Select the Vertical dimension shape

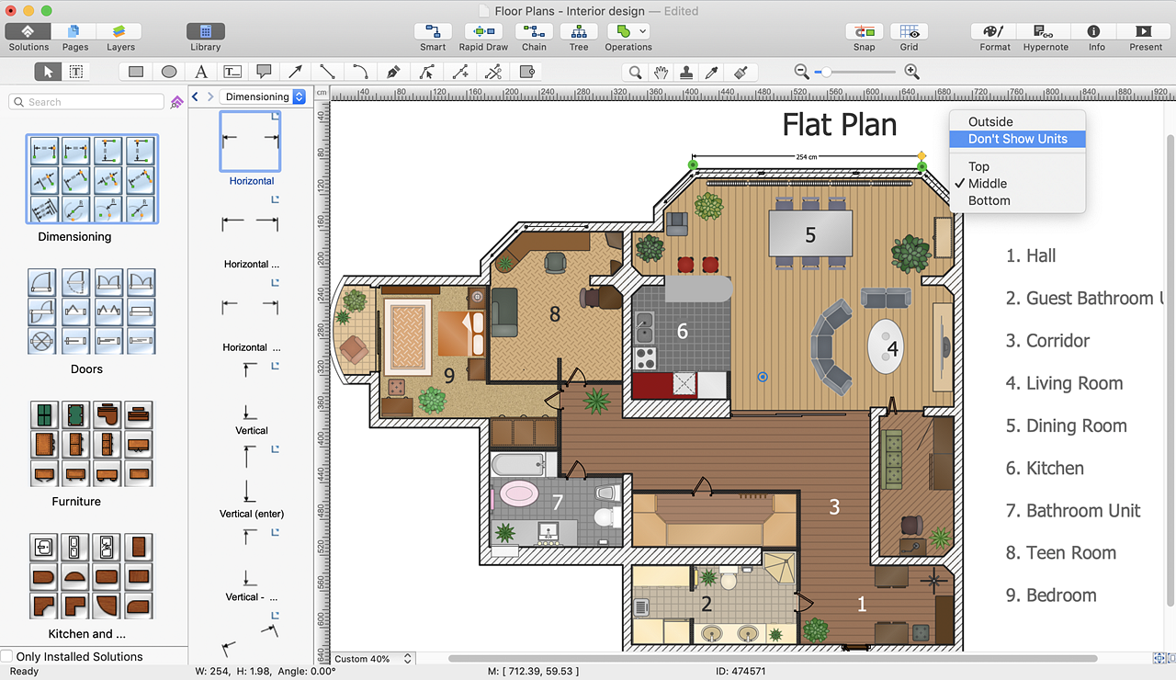tap(251, 392)
